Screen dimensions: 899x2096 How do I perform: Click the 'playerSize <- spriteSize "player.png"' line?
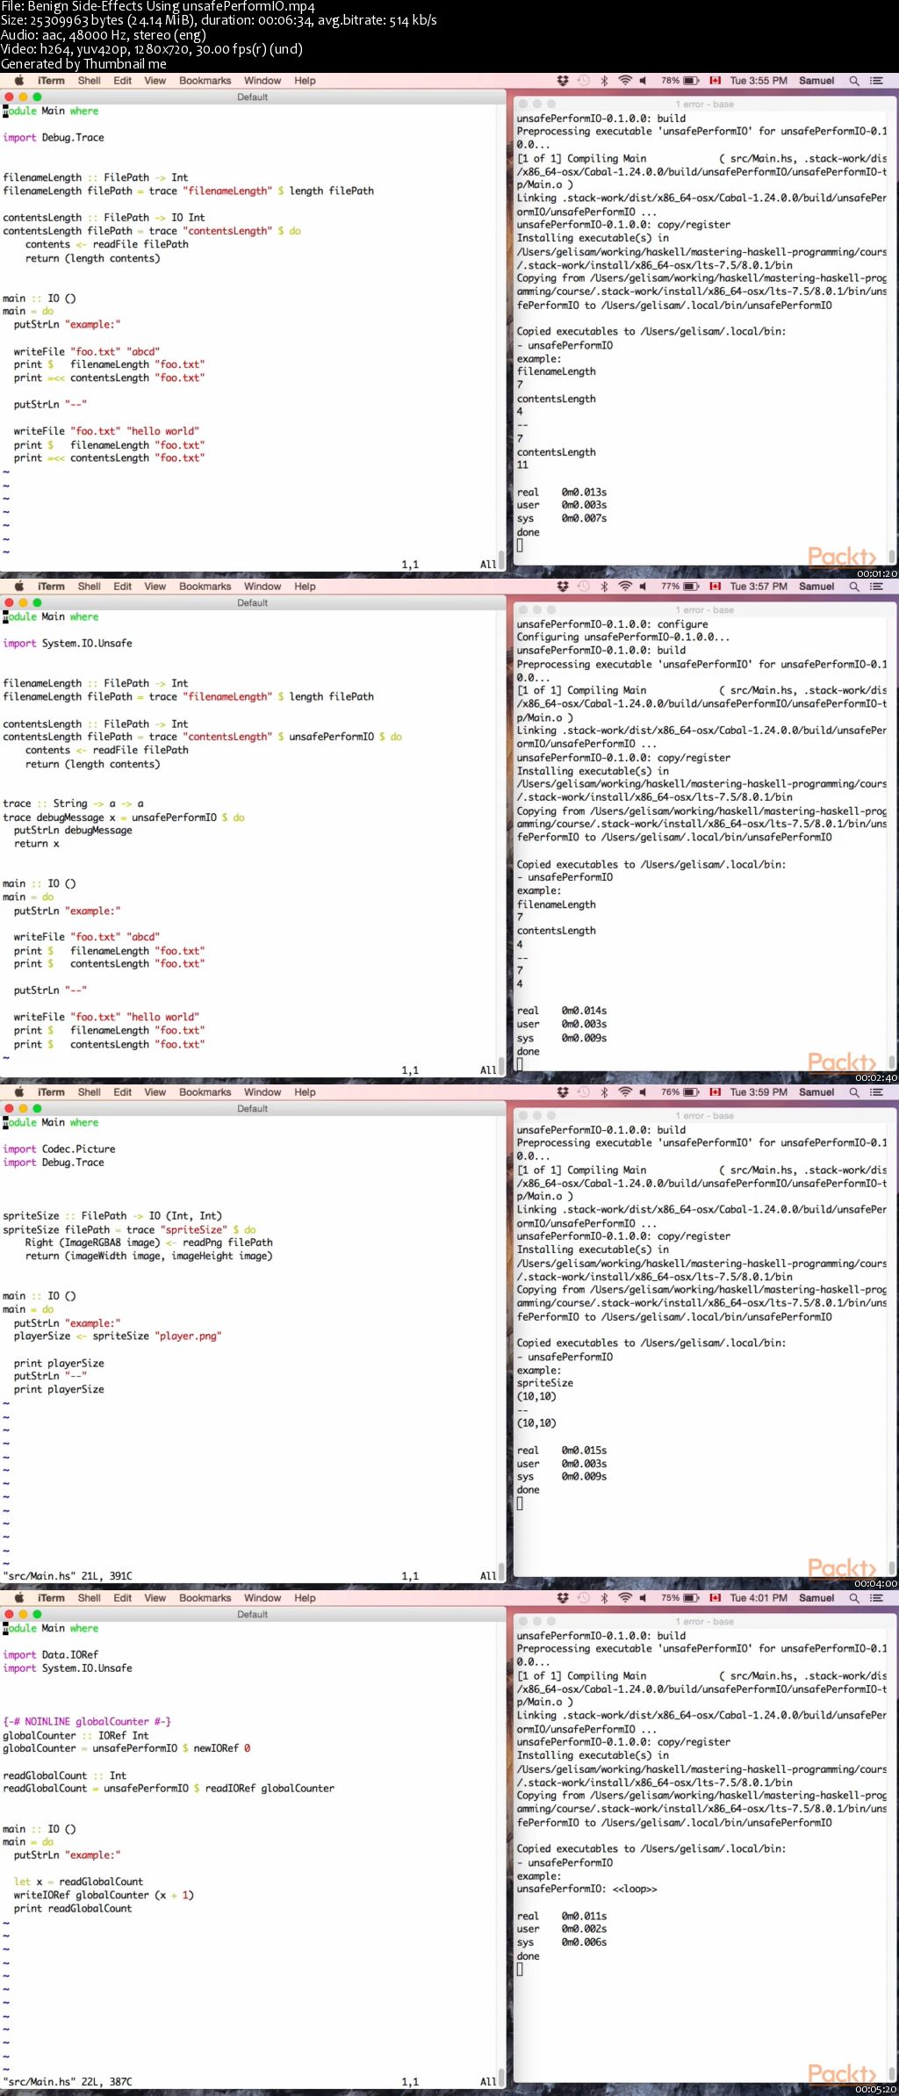tap(118, 1336)
